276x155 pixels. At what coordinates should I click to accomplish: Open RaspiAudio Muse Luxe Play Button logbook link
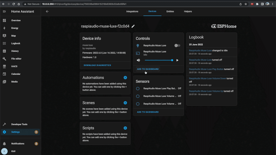coord(206,69)
